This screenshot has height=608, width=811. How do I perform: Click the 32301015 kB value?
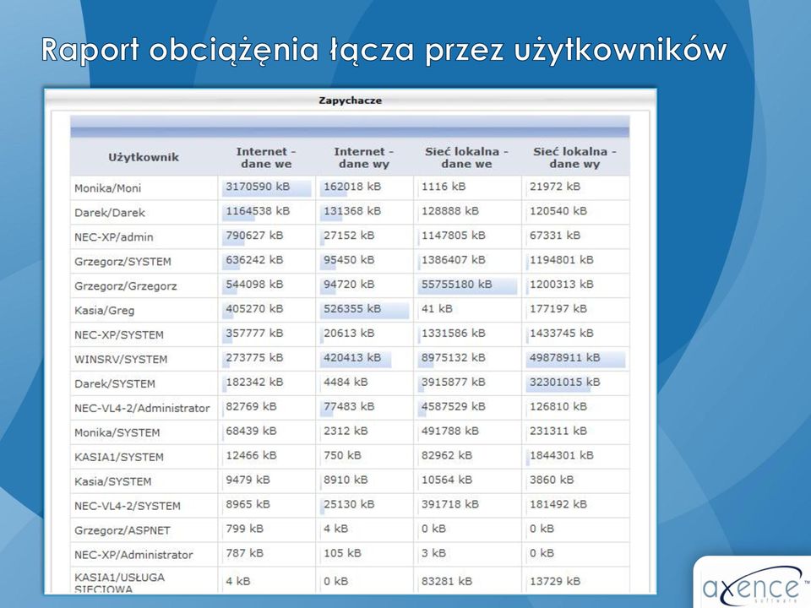tap(565, 382)
